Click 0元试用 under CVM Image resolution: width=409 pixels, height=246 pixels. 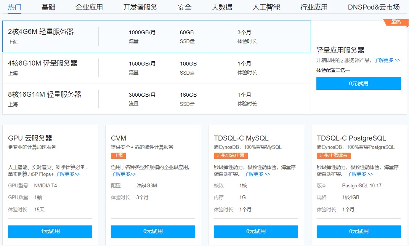[152, 232]
